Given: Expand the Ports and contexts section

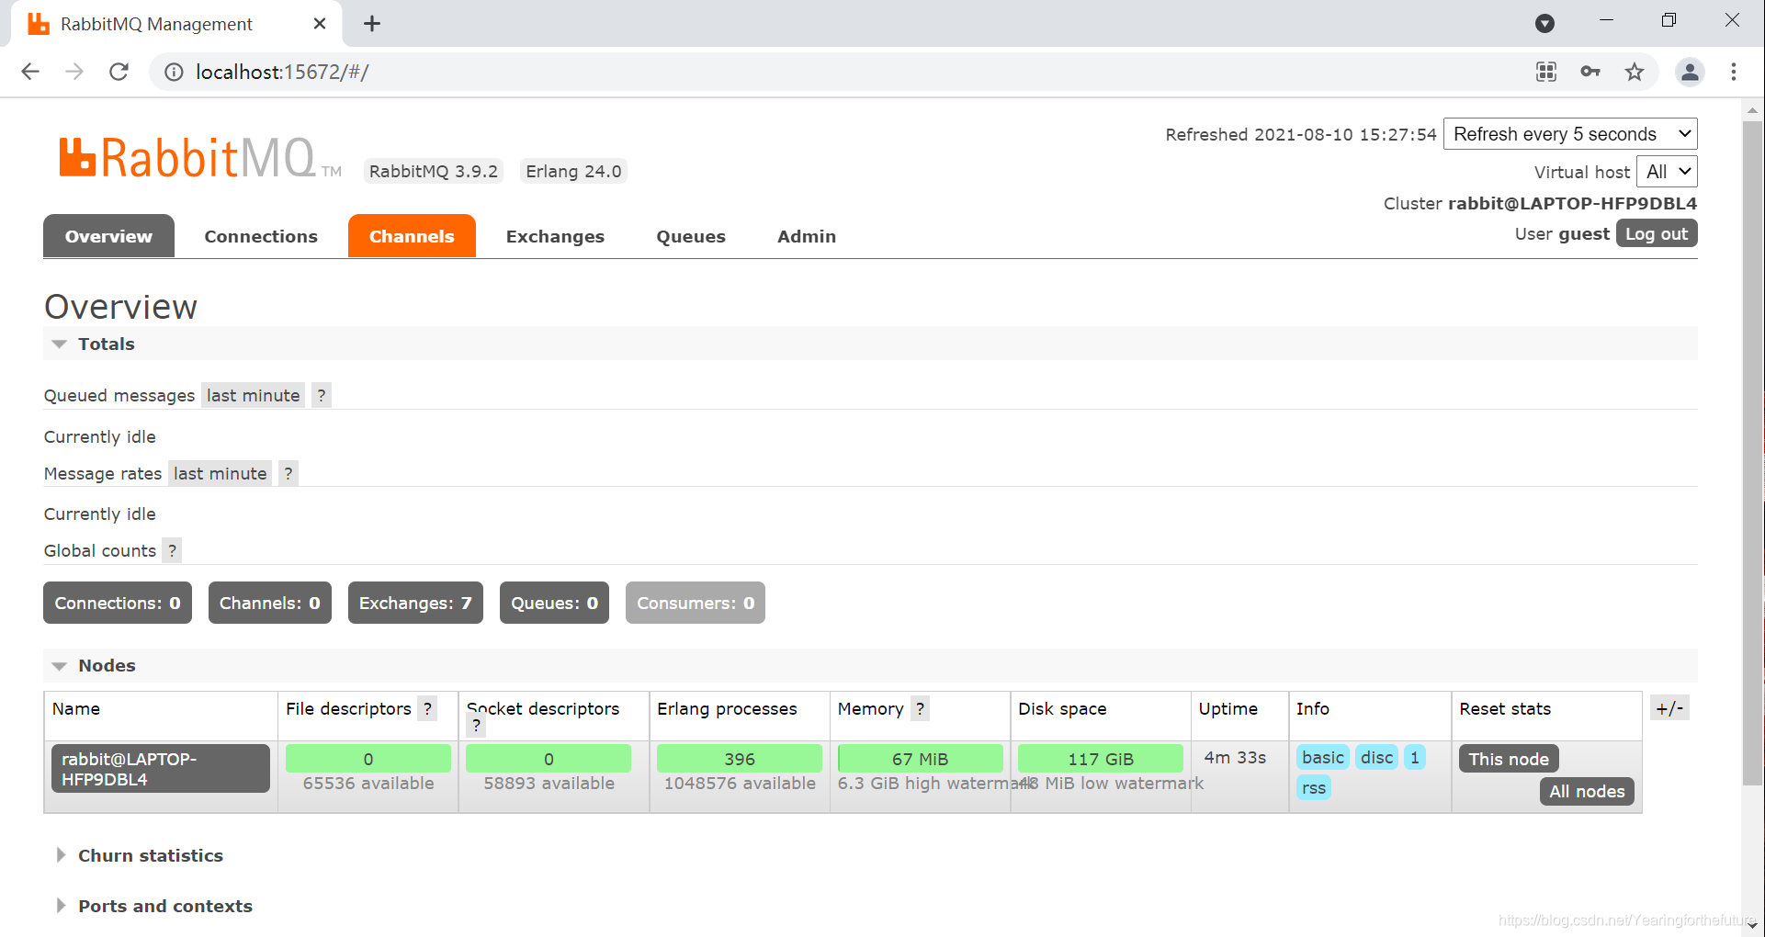Looking at the screenshot, I should pyautogui.click(x=154, y=907).
